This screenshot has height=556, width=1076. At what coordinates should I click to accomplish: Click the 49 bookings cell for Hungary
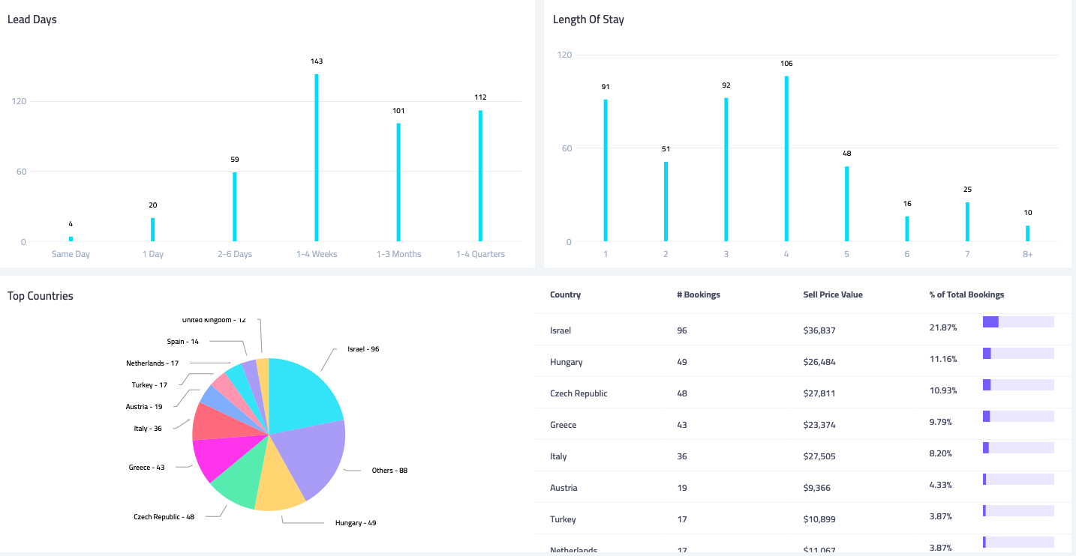tap(681, 362)
